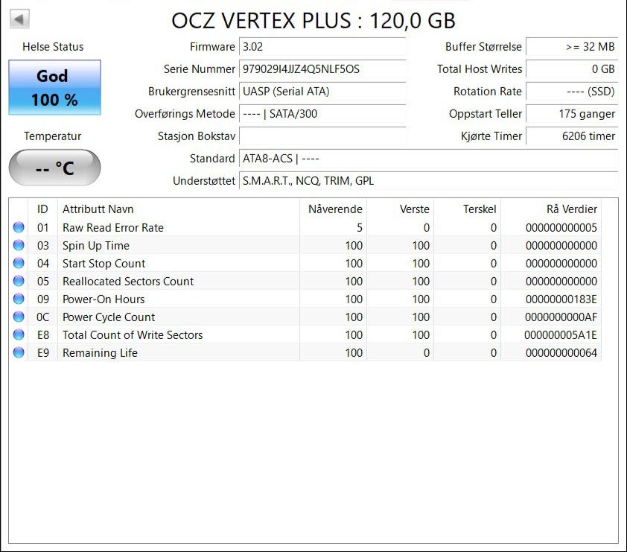
Task: Select the Start Stop Count attribute name
Action: click(x=104, y=264)
